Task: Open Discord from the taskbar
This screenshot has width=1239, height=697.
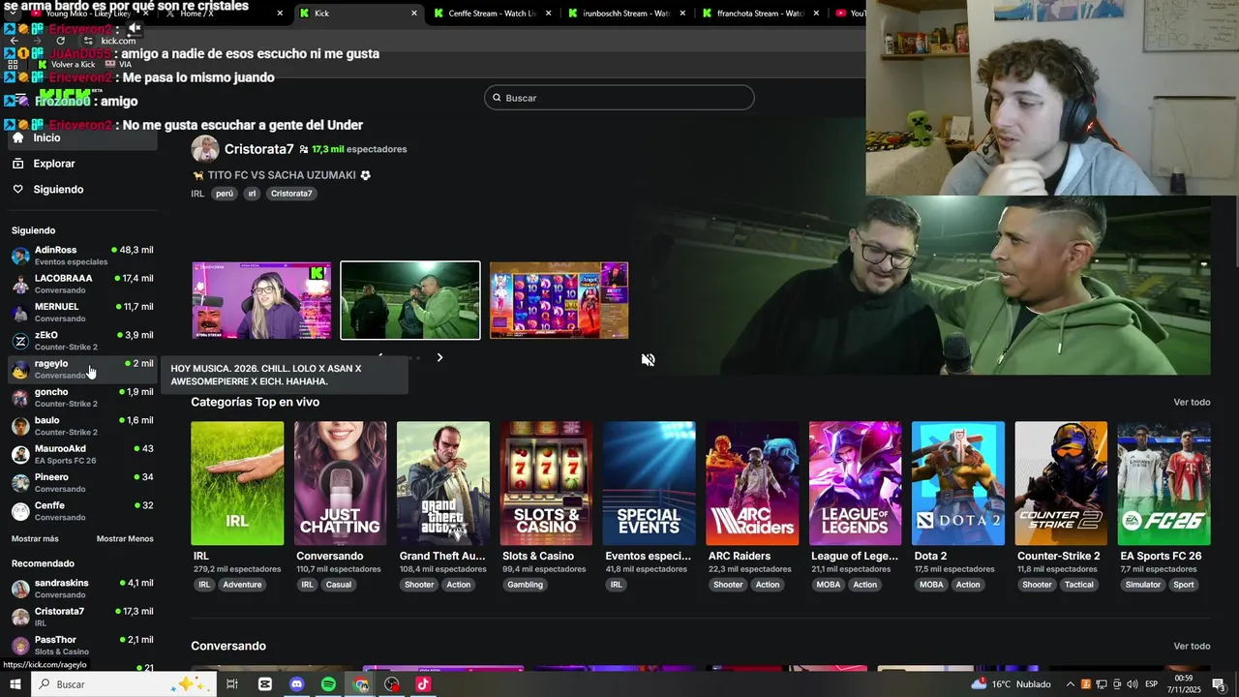Action: pyautogui.click(x=297, y=684)
